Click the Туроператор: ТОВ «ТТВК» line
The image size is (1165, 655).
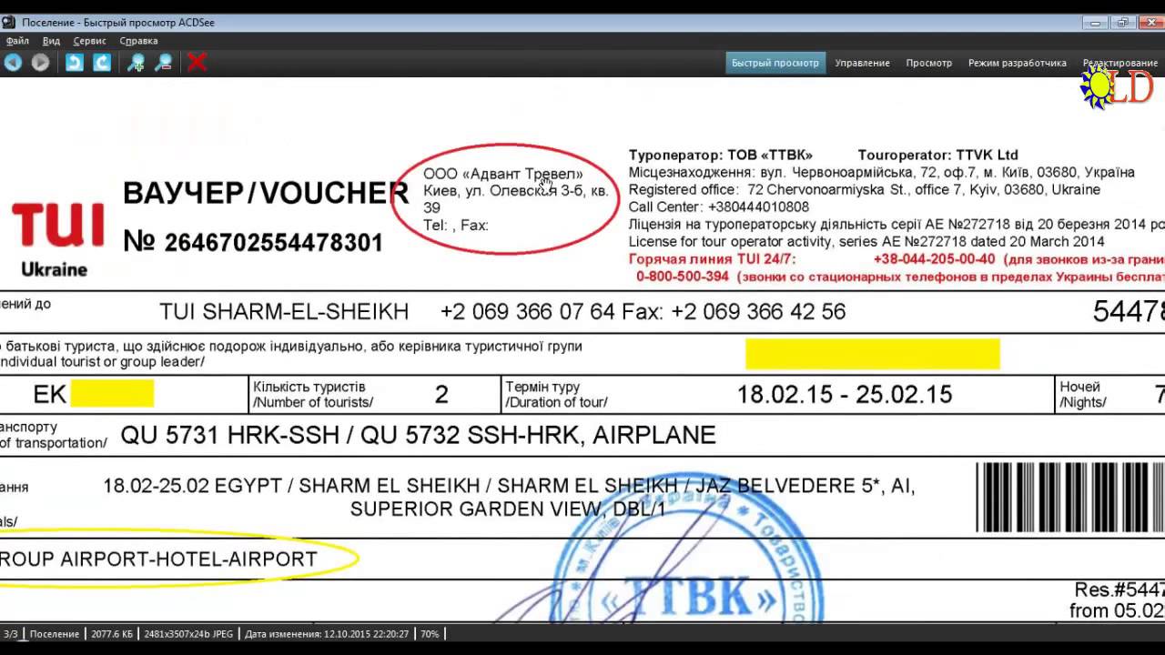click(720, 156)
